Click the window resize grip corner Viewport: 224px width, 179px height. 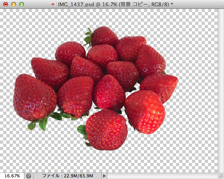[x=221, y=176]
